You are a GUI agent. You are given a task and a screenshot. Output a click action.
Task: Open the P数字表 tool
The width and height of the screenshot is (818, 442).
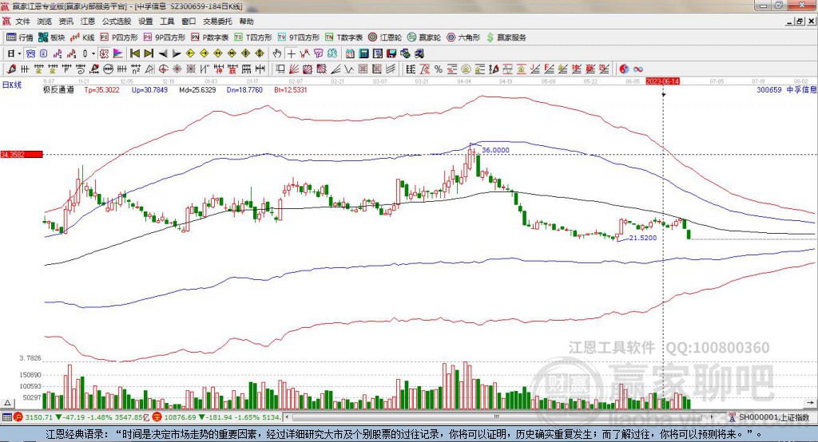(x=210, y=37)
